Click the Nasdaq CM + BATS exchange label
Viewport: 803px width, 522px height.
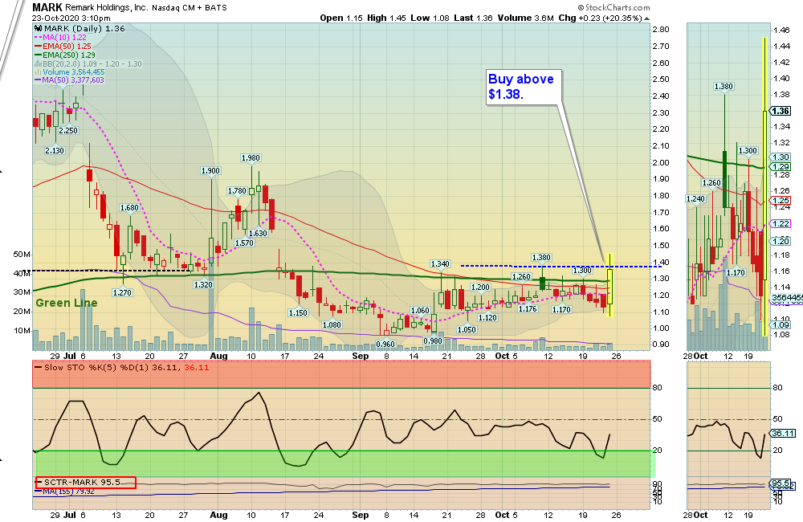[189, 8]
